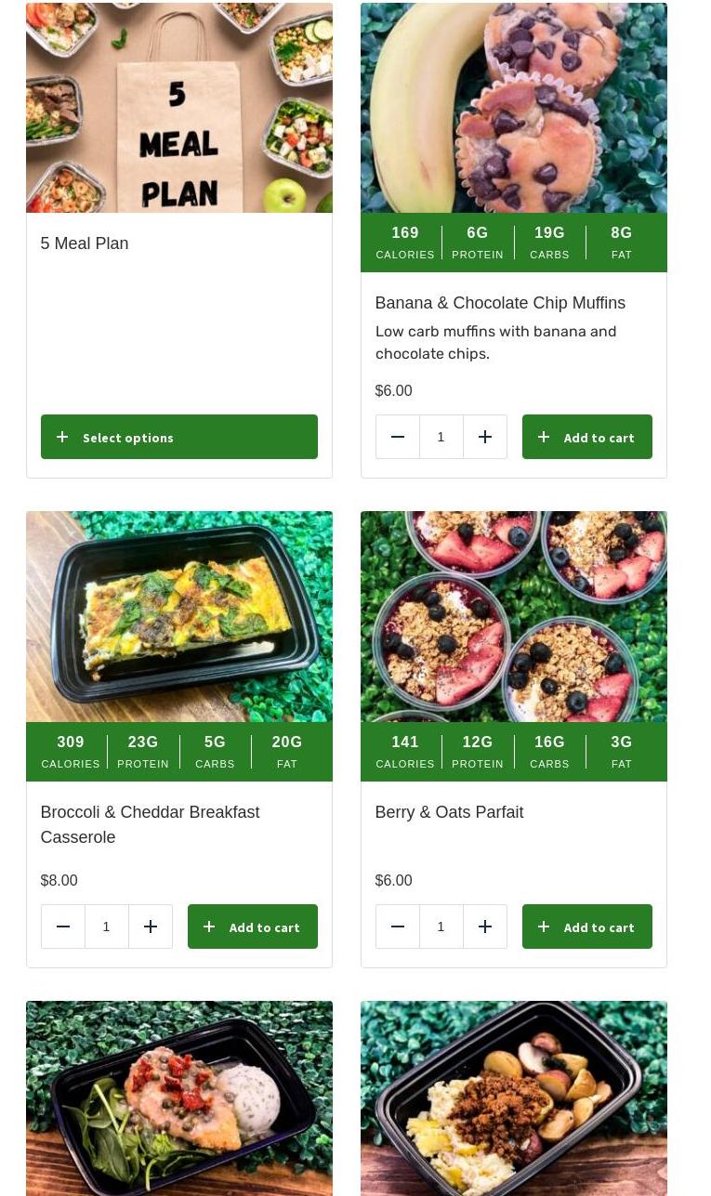Click the muffins quantity input field
The width and height of the screenshot is (711, 1196).
(x=441, y=437)
